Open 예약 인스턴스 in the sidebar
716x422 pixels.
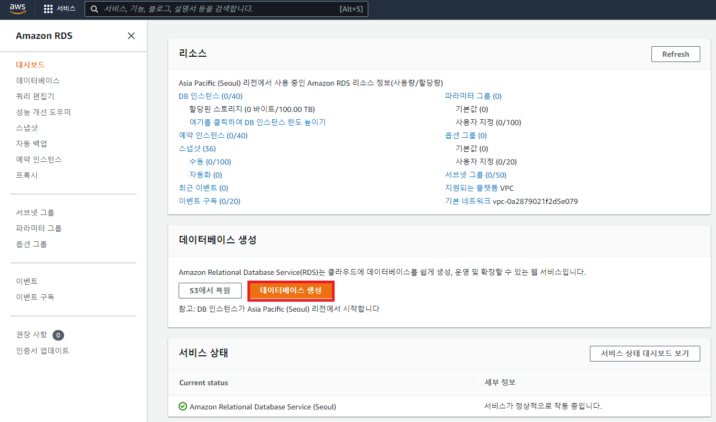[x=39, y=159]
